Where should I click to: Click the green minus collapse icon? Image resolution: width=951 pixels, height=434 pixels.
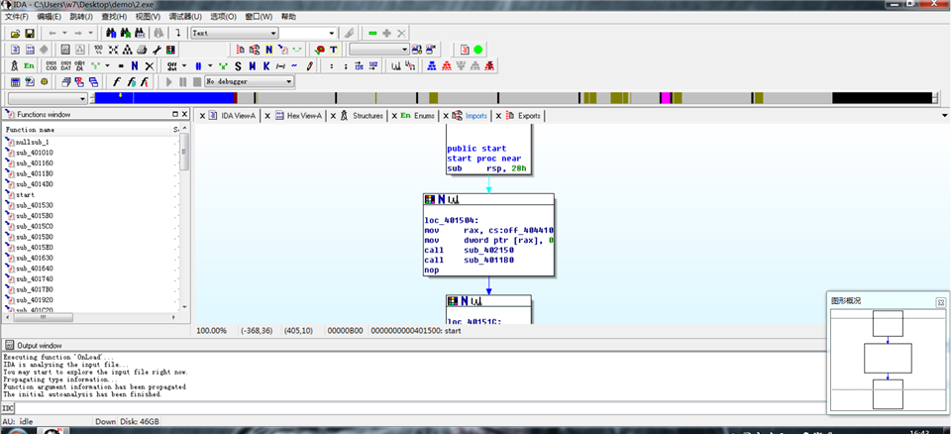click(372, 33)
